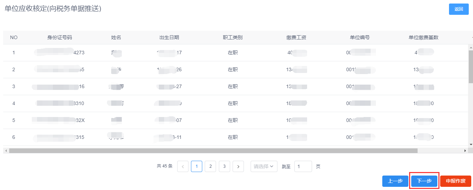Select page 3 in pagination
This screenshot has height=190, width=473.
coord(224,166)
